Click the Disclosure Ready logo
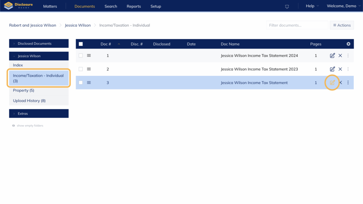This screenshot has width=363, height=204. 18,6
